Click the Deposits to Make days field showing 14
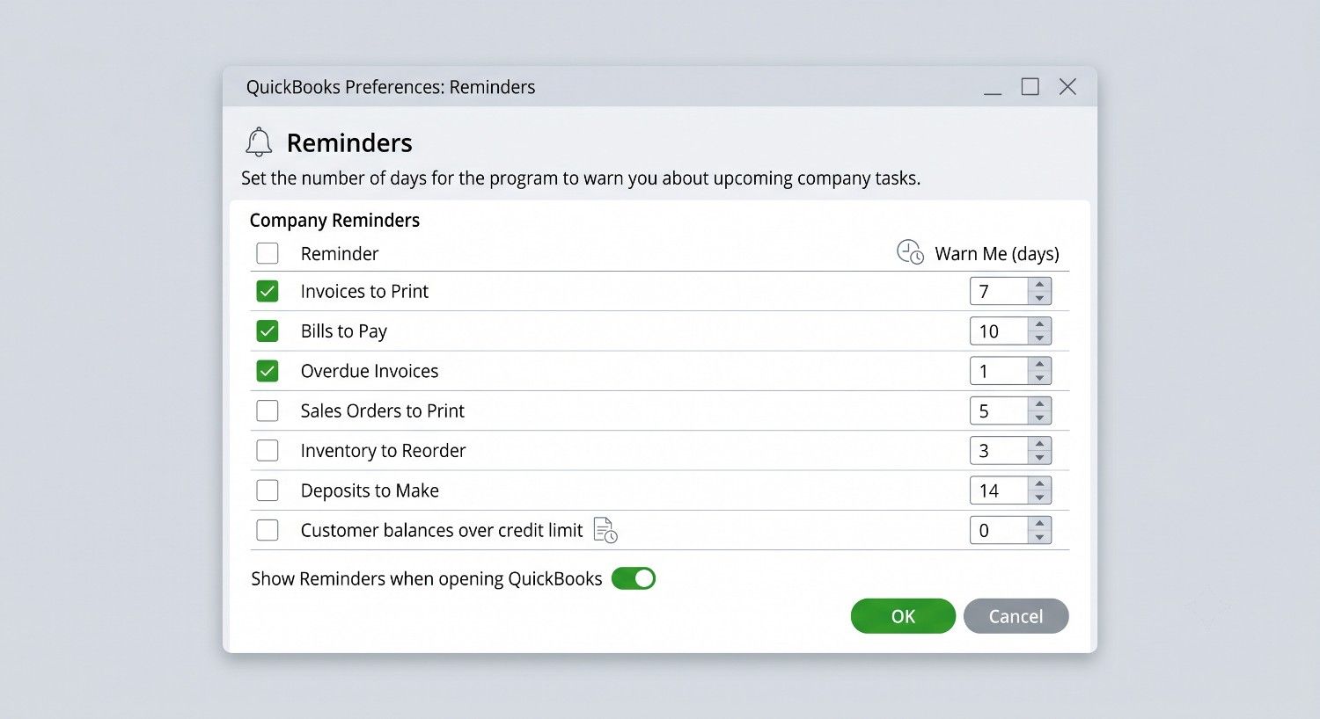The width and height of the screenshot is (1320, 719). (999, 490)
